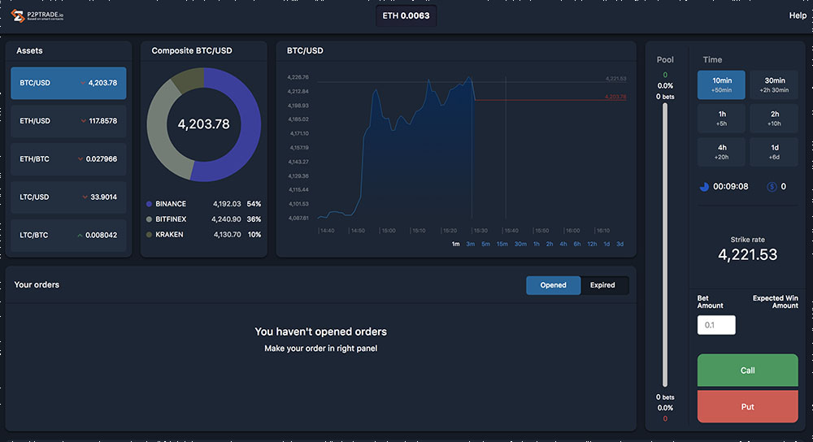
Task: Click the blue Binance legend dot
Action: (x=149, y=204)
